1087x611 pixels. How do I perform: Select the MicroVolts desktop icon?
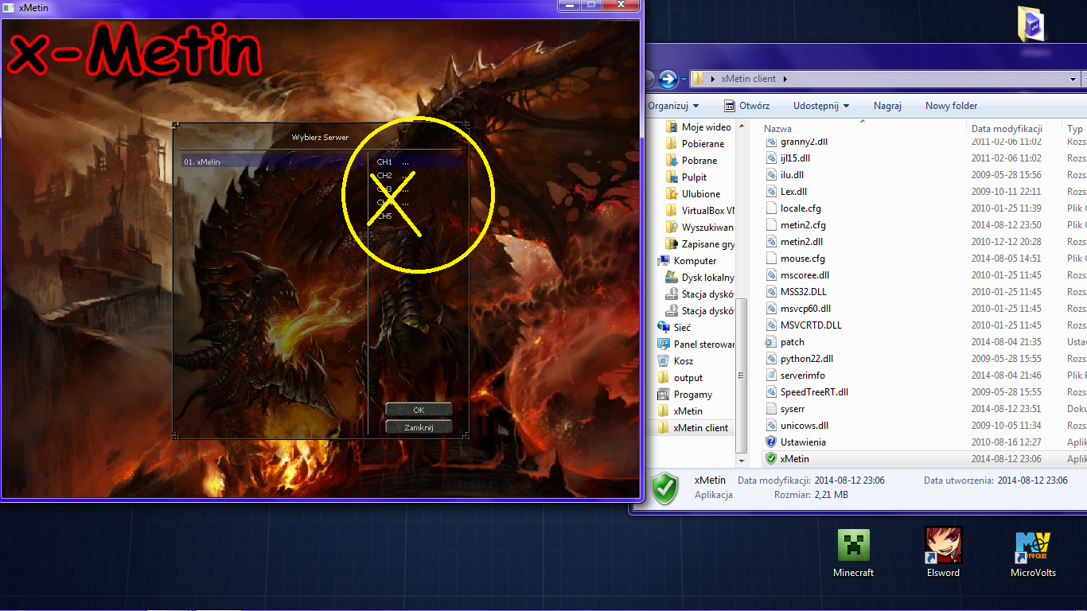1032,547
